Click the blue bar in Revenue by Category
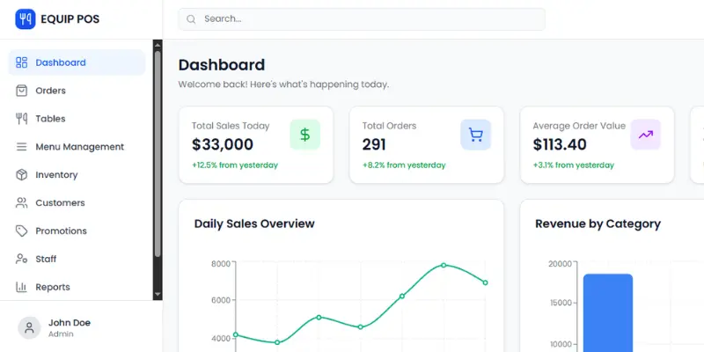This screenshot has width=704, height=352. pos(607,312)
